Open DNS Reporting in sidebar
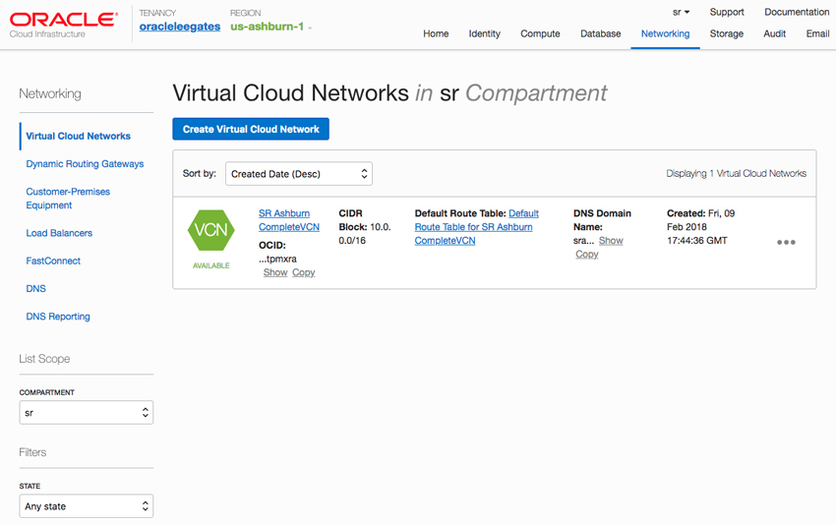 click(58, 316)
